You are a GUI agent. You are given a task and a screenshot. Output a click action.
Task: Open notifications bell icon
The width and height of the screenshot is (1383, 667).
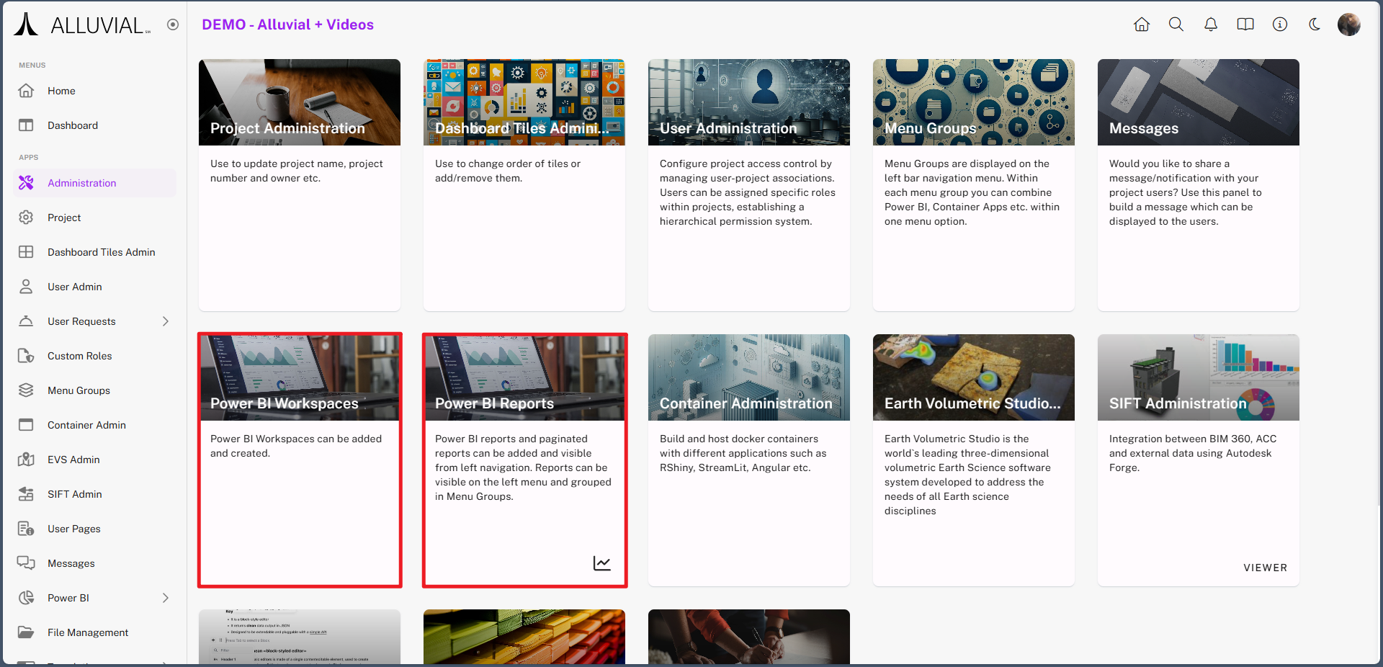(1211, 24)
